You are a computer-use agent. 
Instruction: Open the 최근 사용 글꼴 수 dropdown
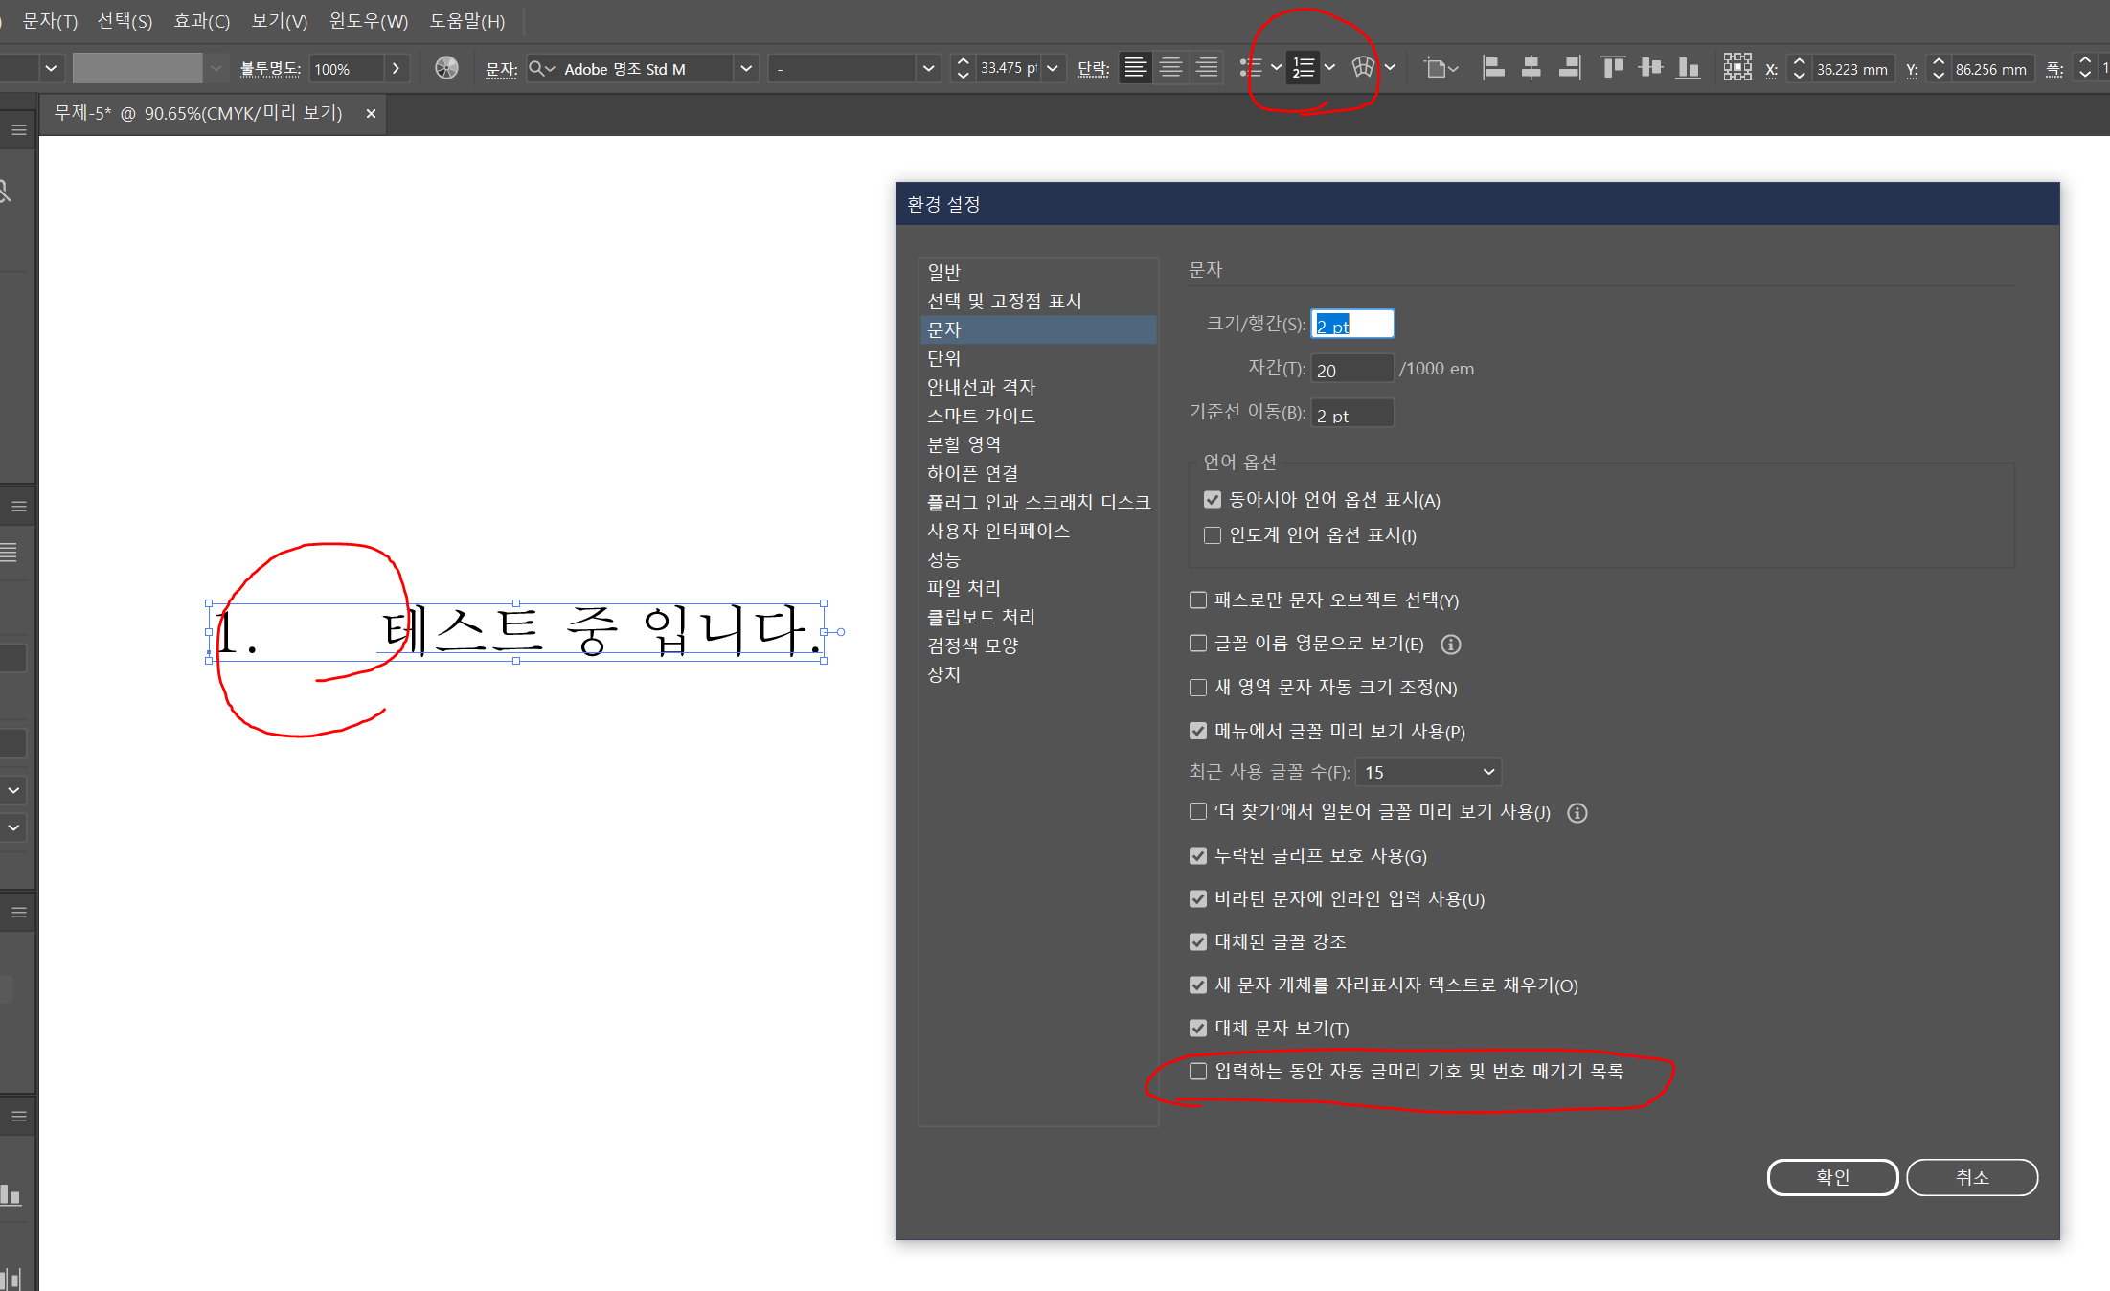[1428, 772]
